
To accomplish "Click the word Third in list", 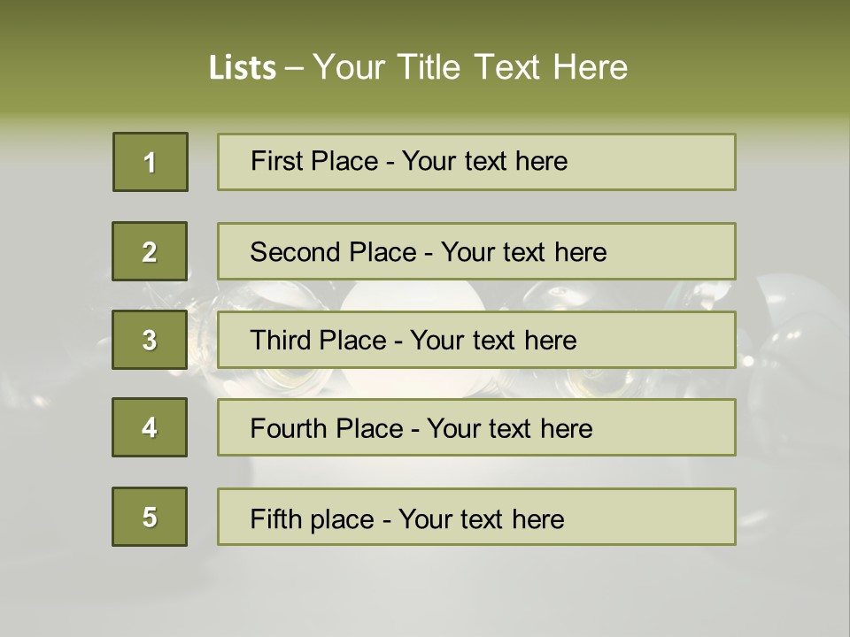I will click(281, 340).
